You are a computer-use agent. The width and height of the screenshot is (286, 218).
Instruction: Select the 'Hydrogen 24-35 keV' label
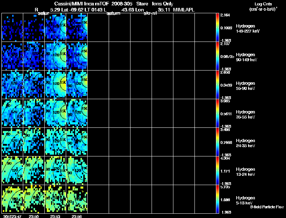[246, 143]
